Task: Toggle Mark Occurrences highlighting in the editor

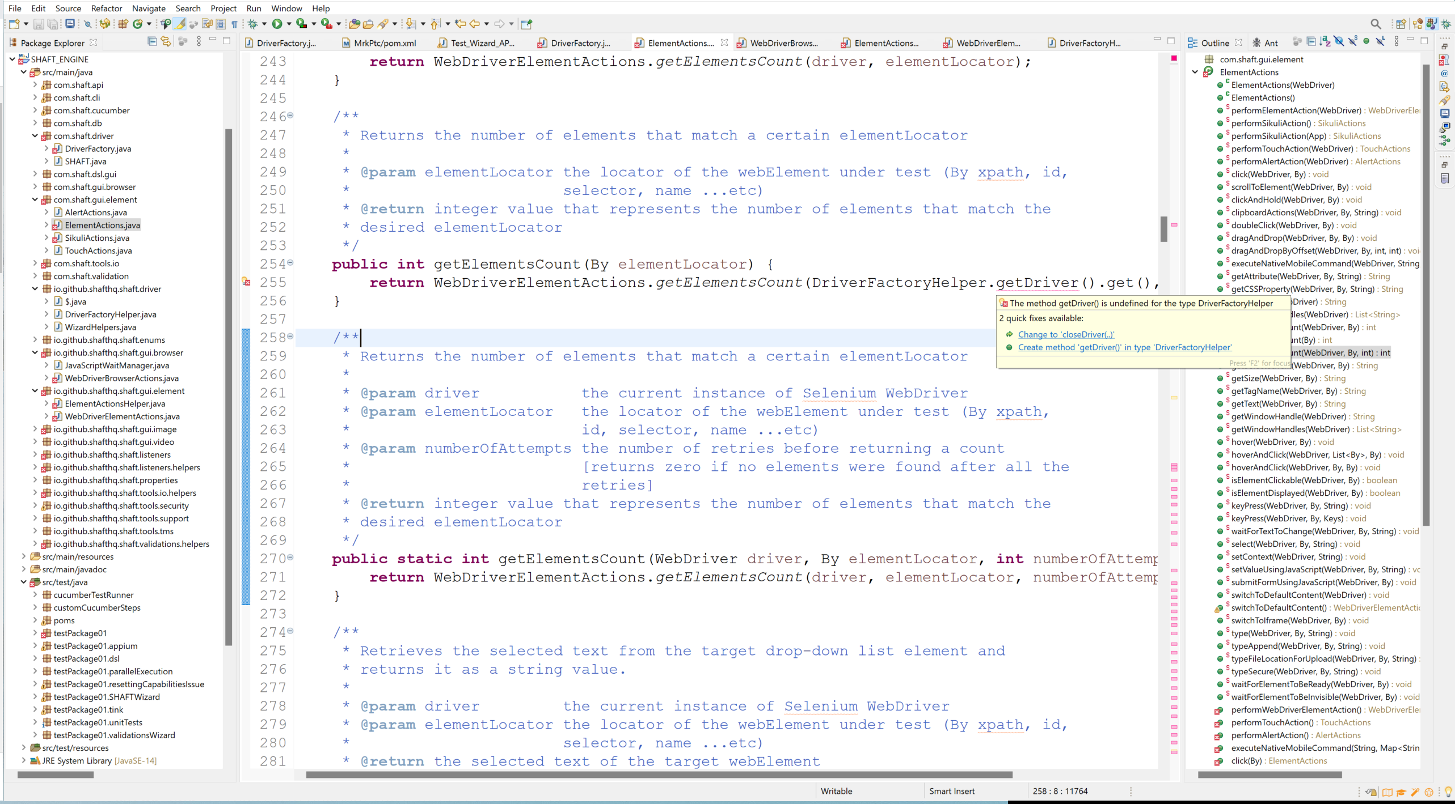Action: click(x=180, y=24)
